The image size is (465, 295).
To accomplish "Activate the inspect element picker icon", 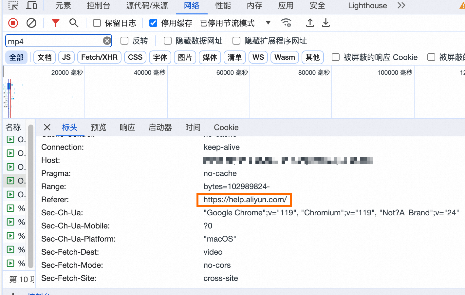I will pyautogui.click(x=13, y=6).
